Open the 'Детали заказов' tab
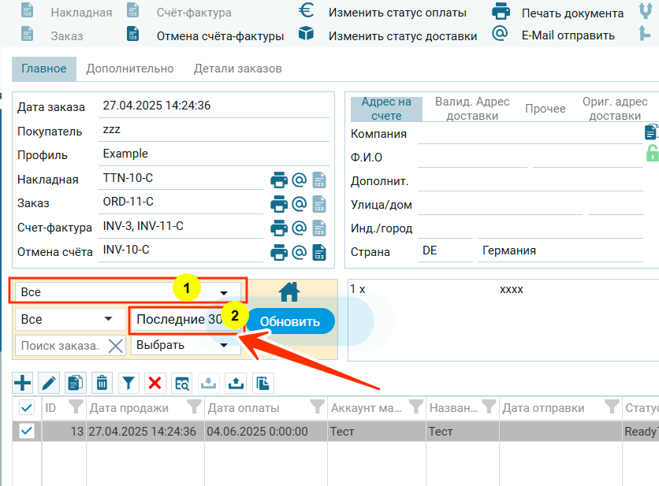Viewport: 659px width, 486px height. (237, 69)
